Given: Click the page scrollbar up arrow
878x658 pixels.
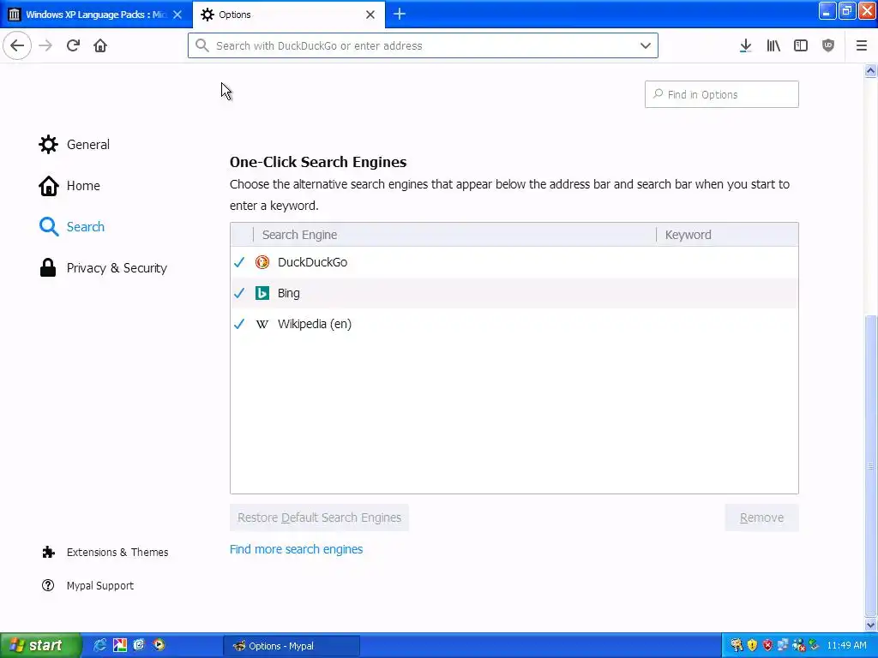Looking at the screenshot, I should pyautogui.click(x=870, y=70).
